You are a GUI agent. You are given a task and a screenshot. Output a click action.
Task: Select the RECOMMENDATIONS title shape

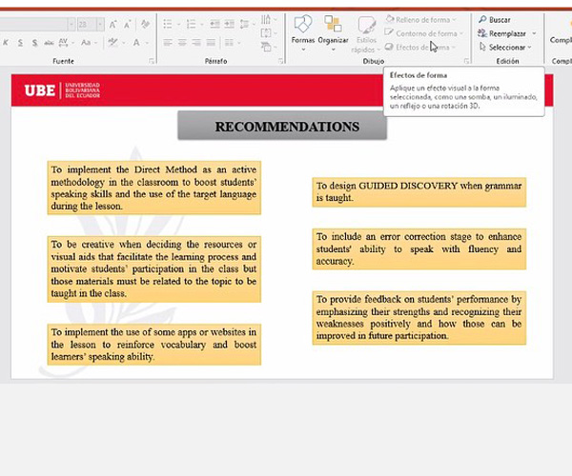282,126
